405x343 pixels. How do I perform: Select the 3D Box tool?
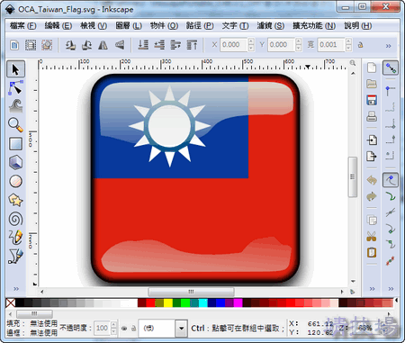pyautogui.click(x=15, y=163)
